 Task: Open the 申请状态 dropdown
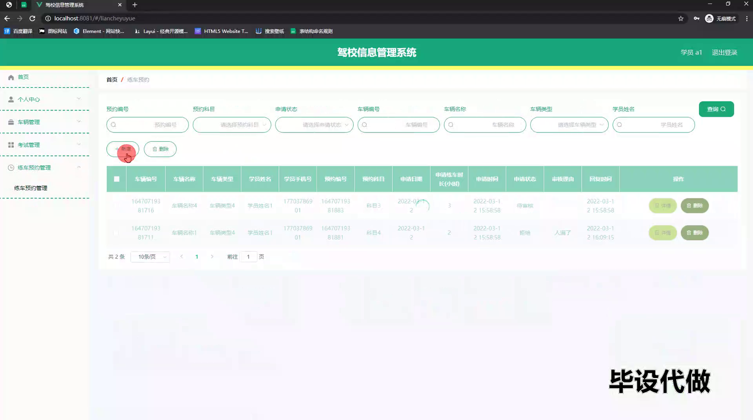(314, 125)
